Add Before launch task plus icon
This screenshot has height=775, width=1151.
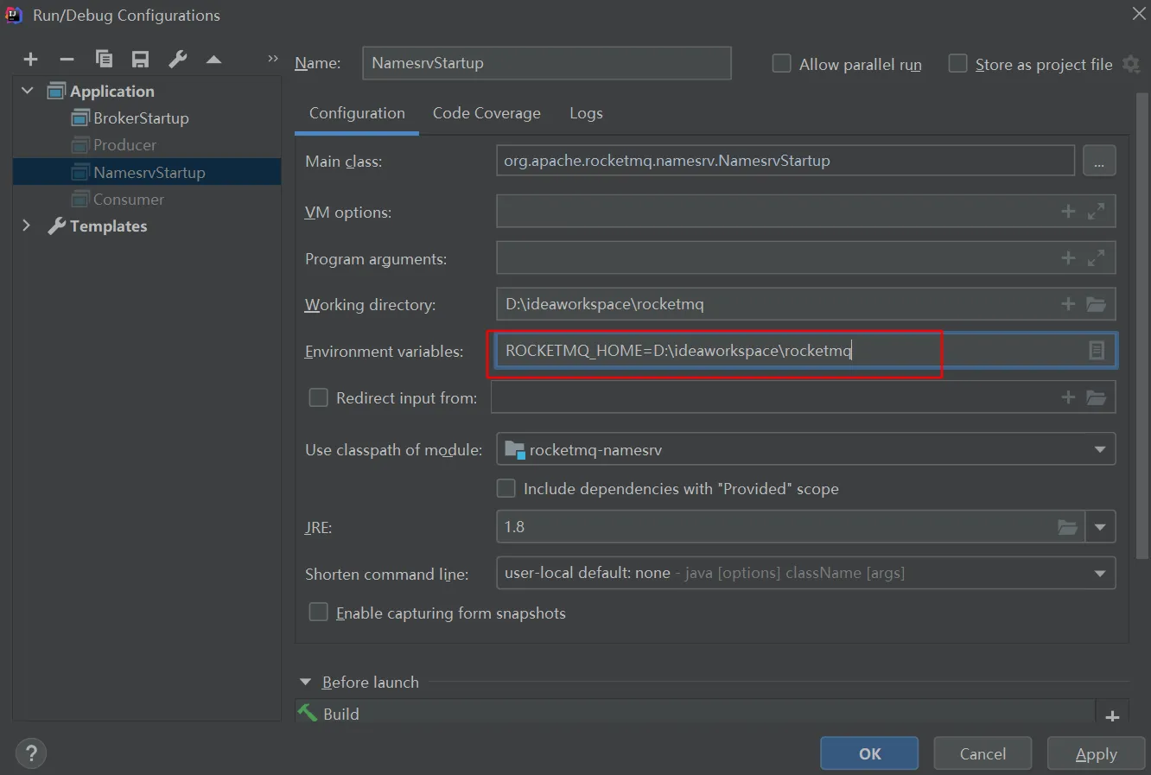1112,716
